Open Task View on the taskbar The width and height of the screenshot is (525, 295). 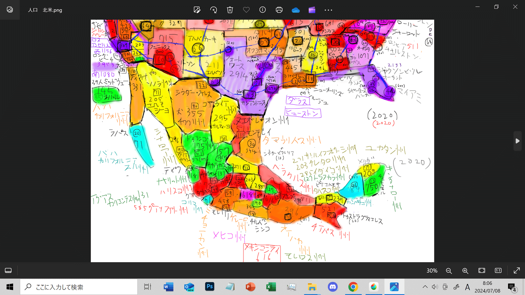pos(148,287)
